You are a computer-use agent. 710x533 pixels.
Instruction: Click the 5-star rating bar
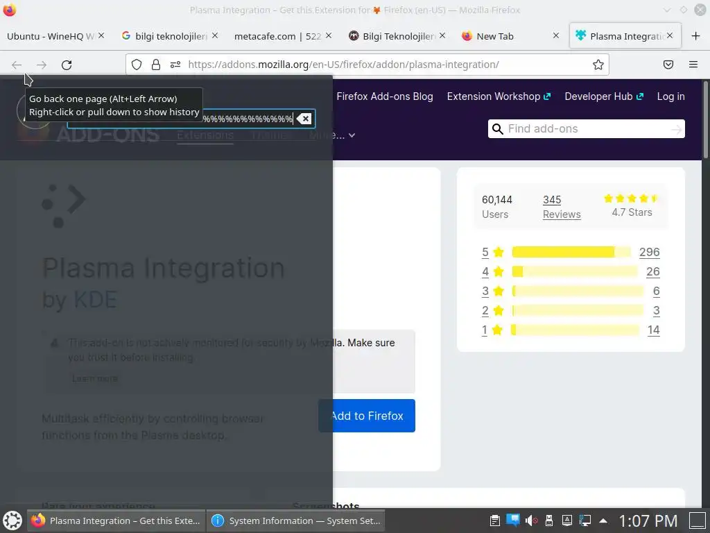pyautogui.click(x=571, y=252)
